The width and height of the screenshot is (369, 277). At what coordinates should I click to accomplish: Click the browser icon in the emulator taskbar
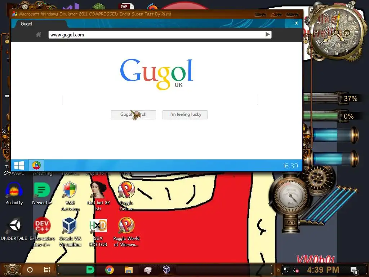36,165
